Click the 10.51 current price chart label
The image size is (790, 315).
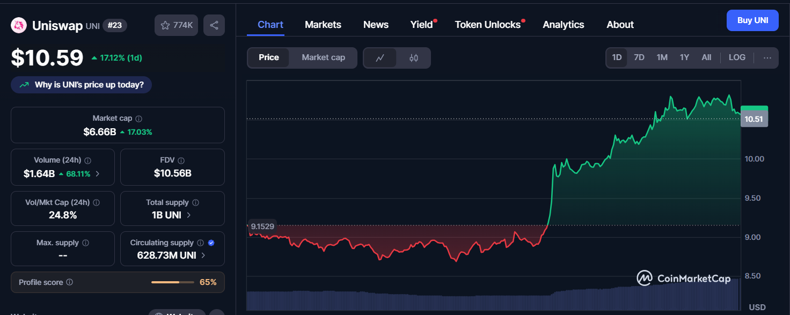[x=754, y=119]
